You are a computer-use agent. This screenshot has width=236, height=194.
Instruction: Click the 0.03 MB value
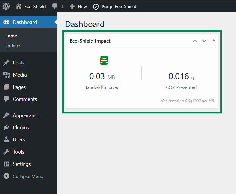[x=102, y=76]
